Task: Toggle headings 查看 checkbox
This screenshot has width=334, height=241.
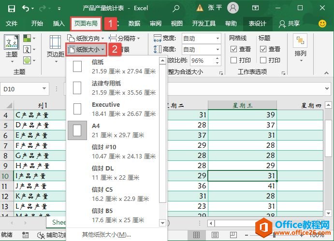Action: [x=263, y=49]
